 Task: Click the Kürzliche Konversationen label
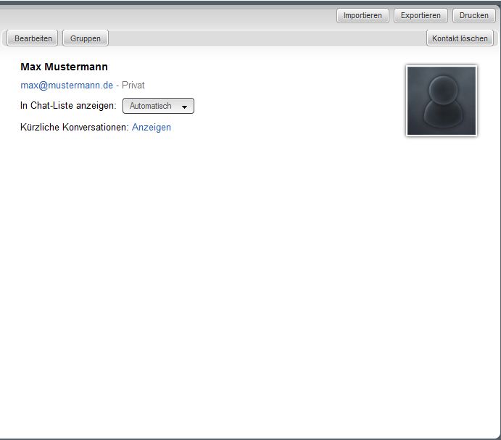coord(74,127)
